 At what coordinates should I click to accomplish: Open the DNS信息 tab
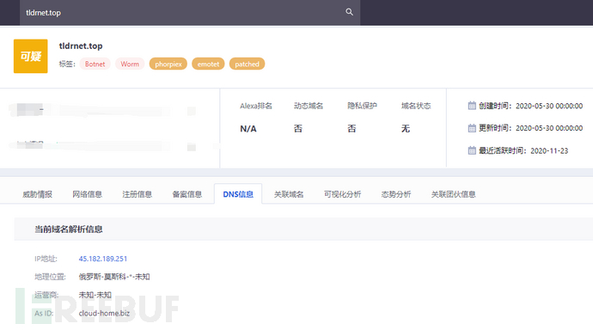(x=238, y=194)
